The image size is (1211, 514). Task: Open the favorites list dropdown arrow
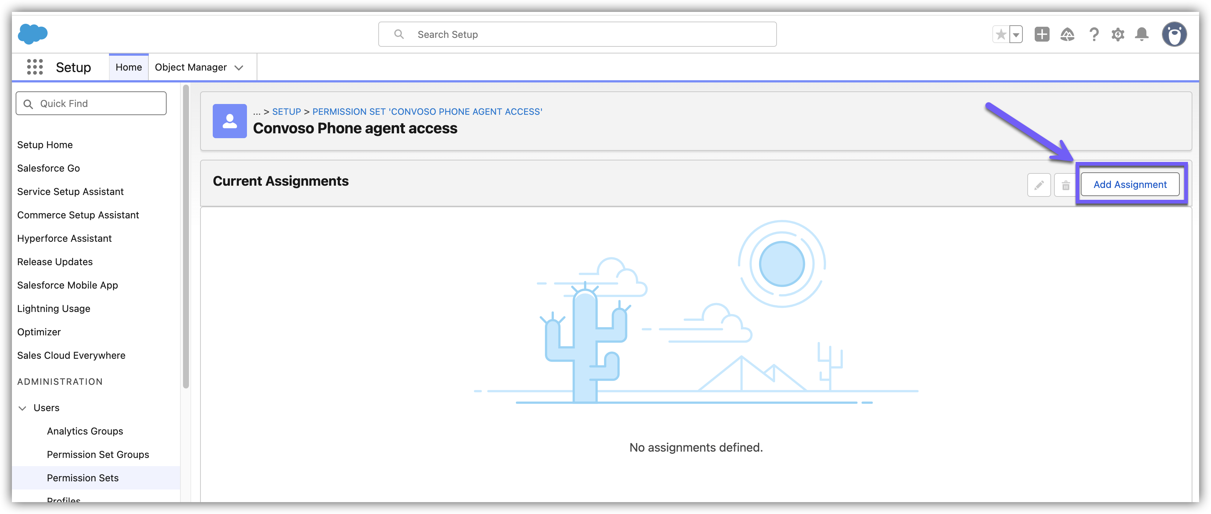click(1016, 34)
